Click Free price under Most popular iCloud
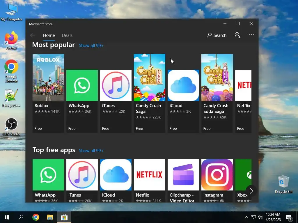This screenshot has width=298, height=223. (173, 128)
